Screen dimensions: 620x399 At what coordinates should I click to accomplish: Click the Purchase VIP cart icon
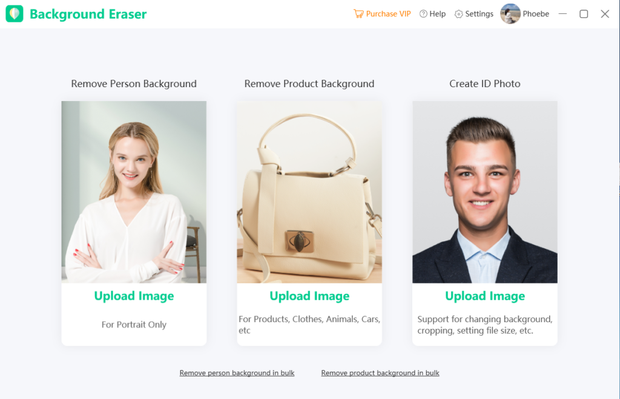pyautogui.click(x=358, y=14)
